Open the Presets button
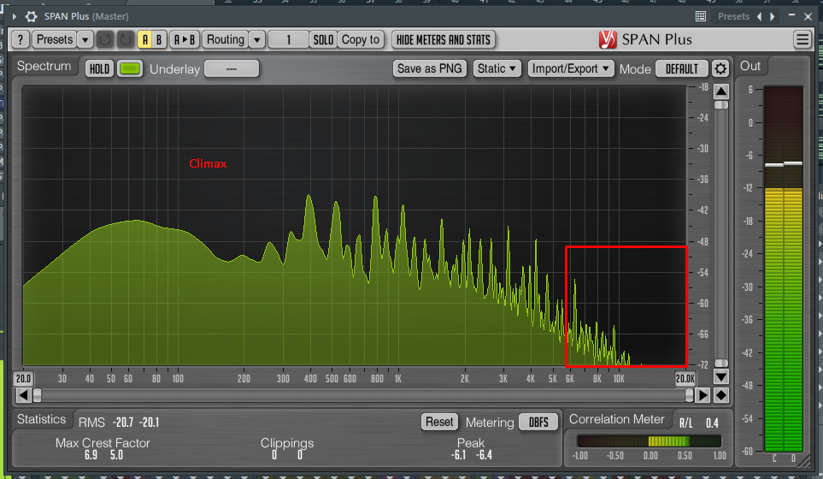Viewport: 823px width, 479px height. click(x=54, y=39)
